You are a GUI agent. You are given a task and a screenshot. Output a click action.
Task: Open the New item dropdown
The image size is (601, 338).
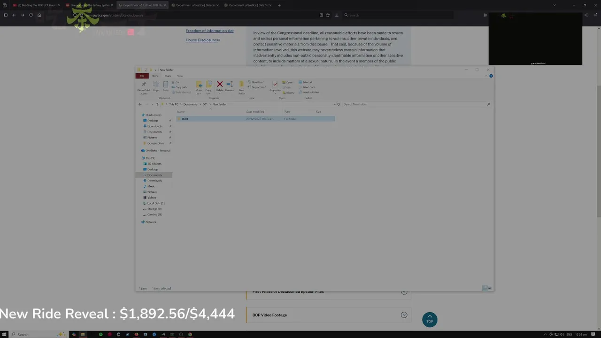click(x=256, y=82)
